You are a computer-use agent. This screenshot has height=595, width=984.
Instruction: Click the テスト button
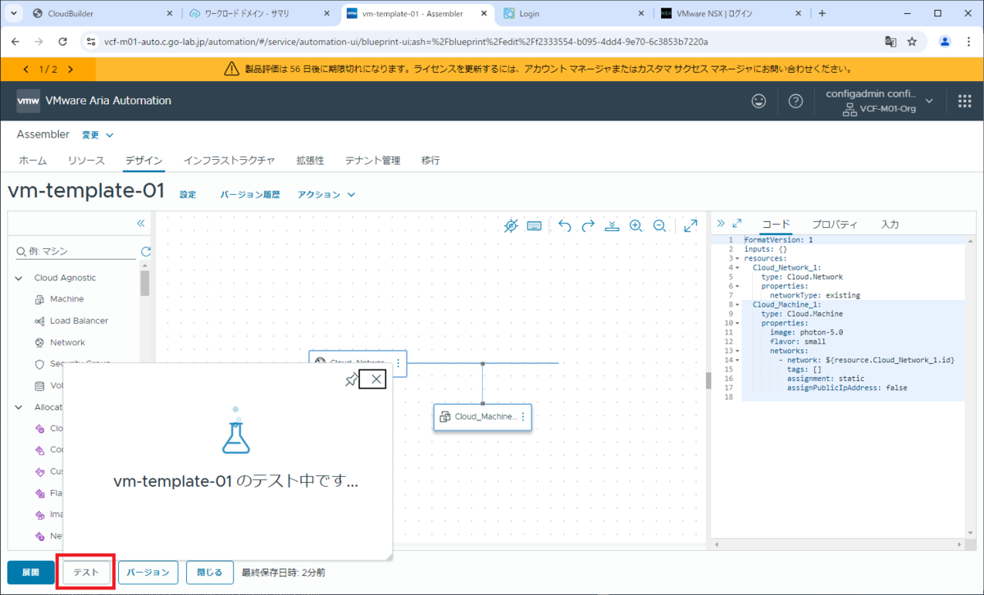(x=86, y=572)
